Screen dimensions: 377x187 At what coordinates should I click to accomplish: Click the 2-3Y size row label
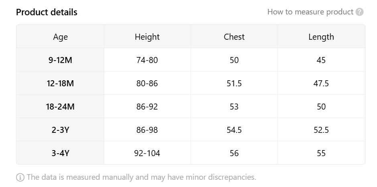coord(60,130)
